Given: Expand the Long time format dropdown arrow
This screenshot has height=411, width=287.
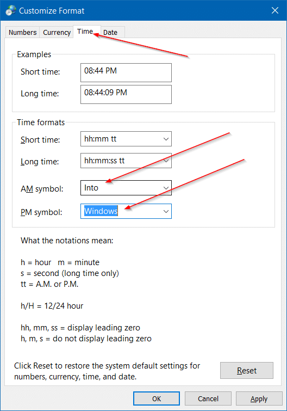Looking at the screenshot, I should click(166, 161).
